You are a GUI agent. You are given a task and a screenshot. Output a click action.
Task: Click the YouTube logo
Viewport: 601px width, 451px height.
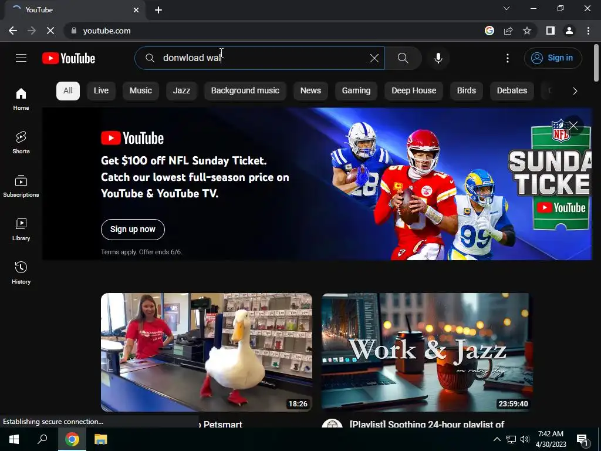[69, 58]
